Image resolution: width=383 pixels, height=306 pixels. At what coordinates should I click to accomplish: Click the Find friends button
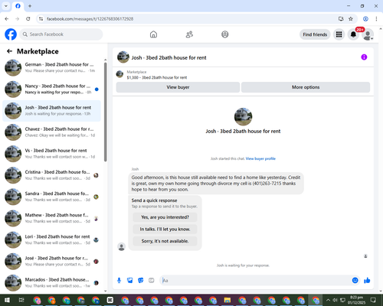coord(315,34)
